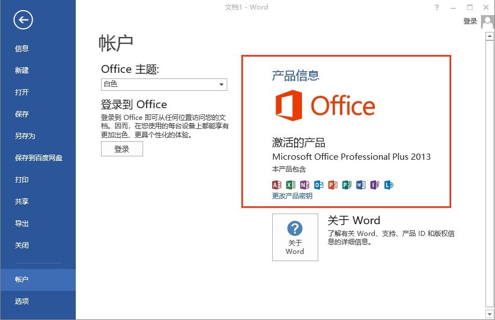The image size is (495, 320).
Task: Select 另存为 option
Action: pyautogui.click(x=38, y=136)
